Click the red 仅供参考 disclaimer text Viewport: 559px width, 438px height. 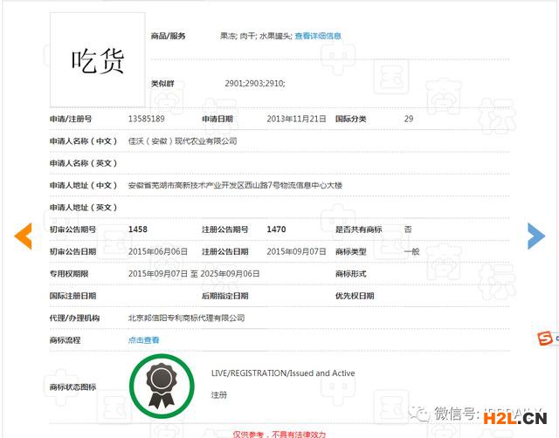click(279, 433)
